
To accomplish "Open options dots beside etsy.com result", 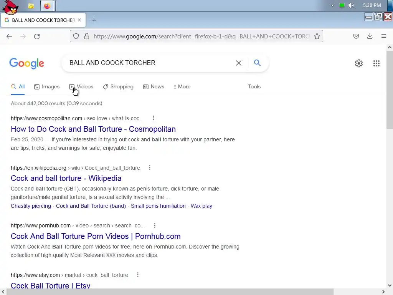I will 138,275.
